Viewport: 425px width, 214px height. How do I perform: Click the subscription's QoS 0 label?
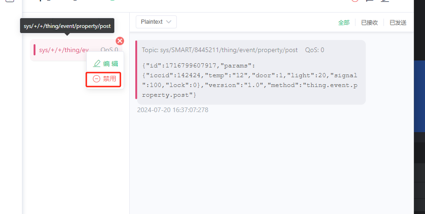tap(109, 50)
